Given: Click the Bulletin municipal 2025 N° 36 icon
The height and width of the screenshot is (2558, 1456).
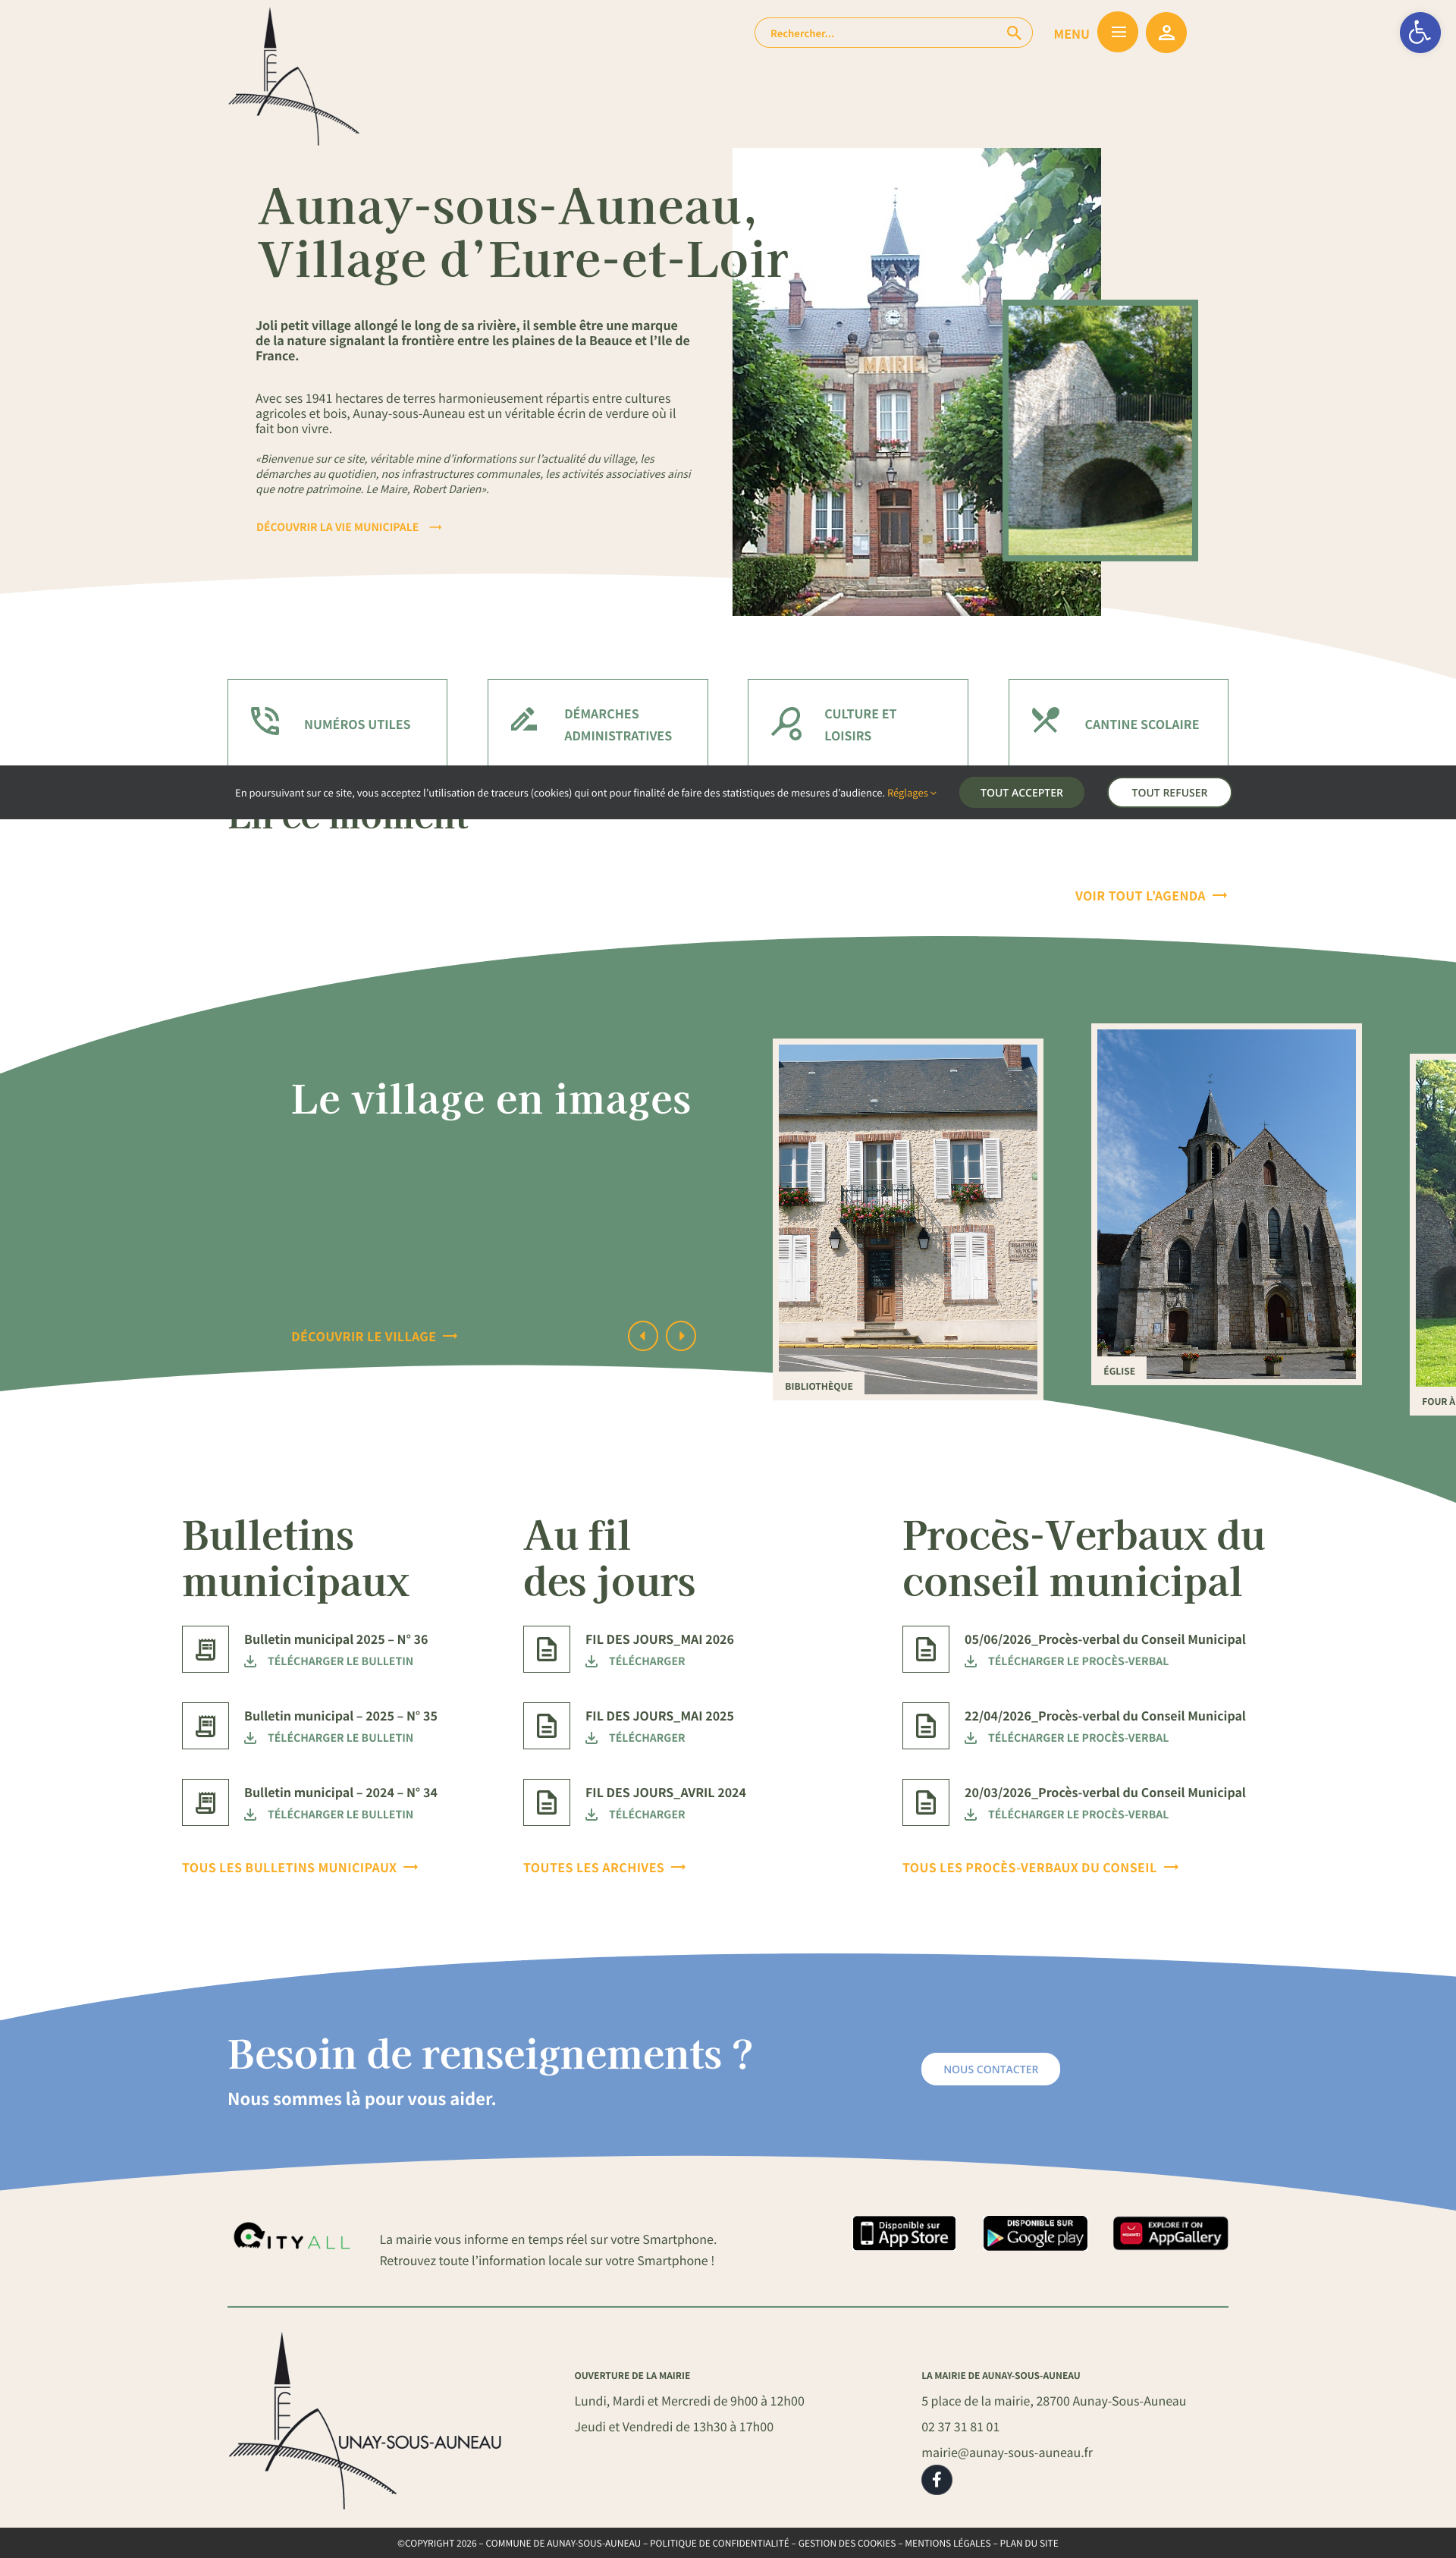Looking at the screenshot, I should click(205, 1648).
